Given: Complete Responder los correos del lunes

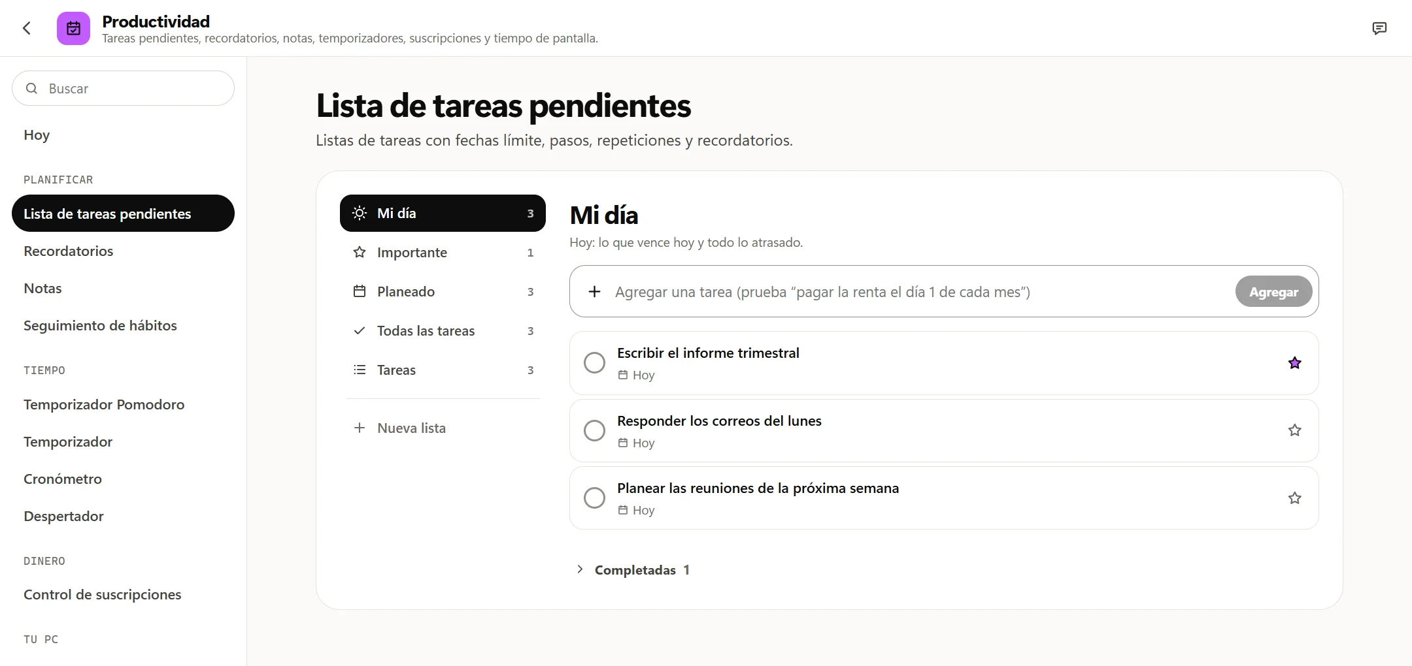Looking at the screenshot, I should 594,430.
